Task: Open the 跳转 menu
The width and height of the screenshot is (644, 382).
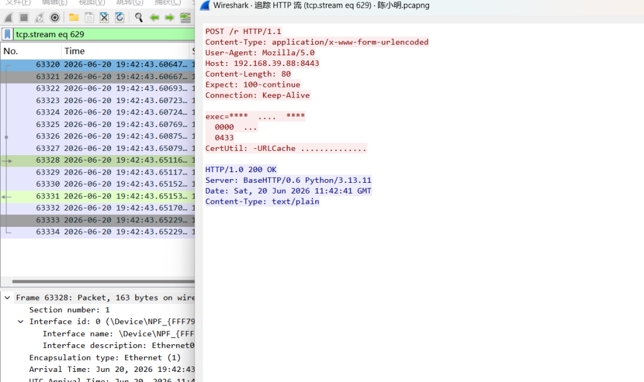Action: 130,3
